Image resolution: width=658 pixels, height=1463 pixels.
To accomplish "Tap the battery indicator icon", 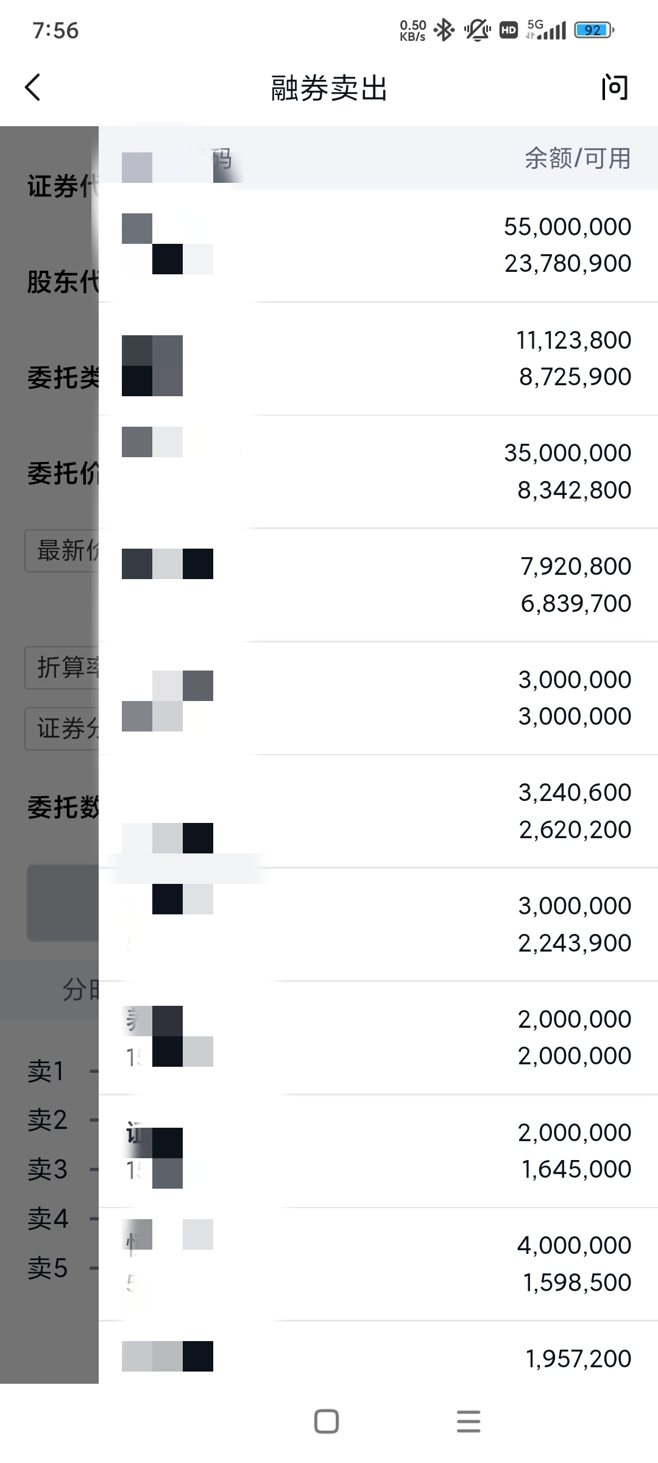I will [594, 30].
